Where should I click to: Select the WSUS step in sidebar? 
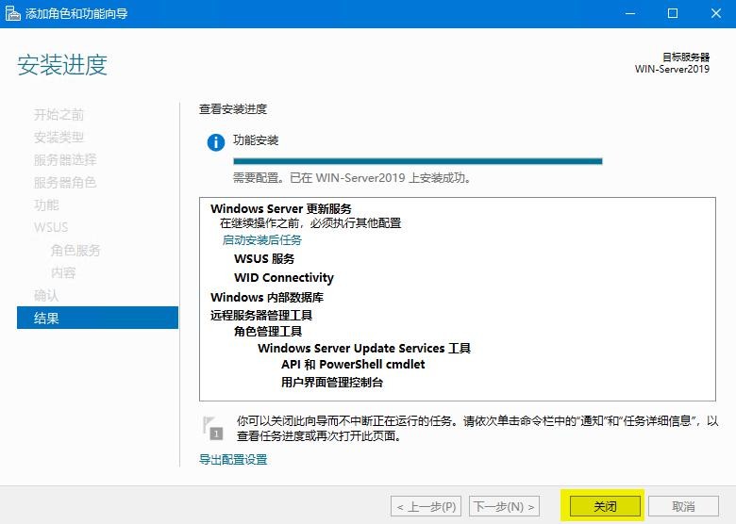51,227
